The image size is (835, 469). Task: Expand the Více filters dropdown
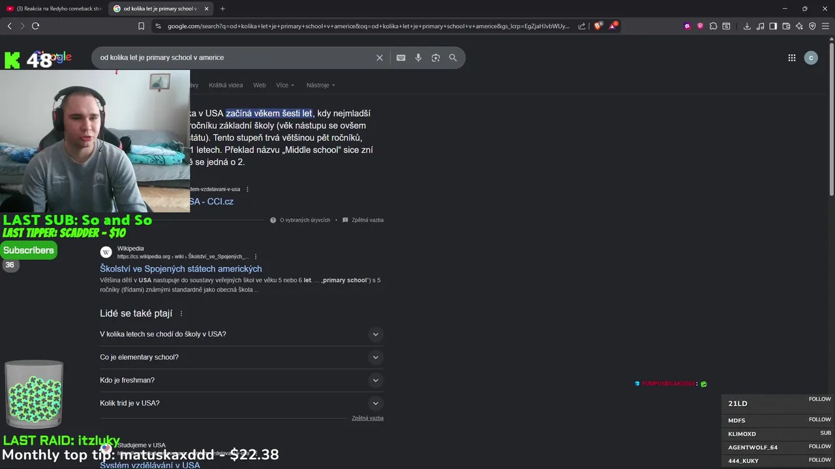tap(285, 85)
